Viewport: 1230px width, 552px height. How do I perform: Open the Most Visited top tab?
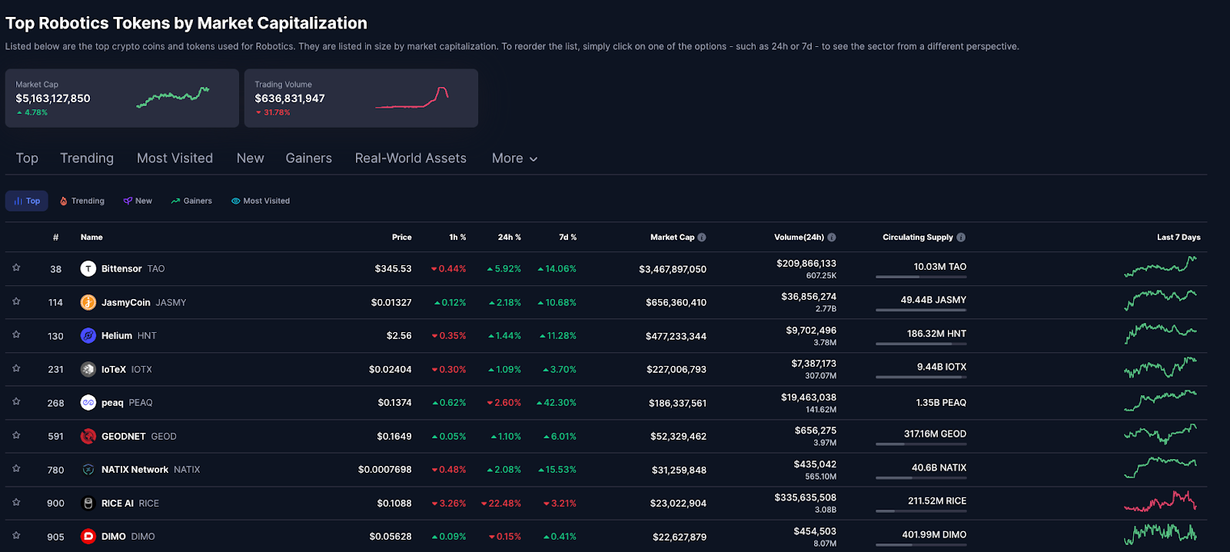[x=175, y=158]
